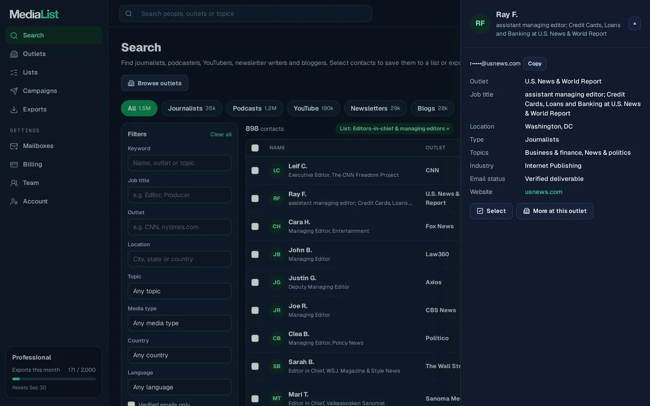
Task: Click Clear all filters
Action: click(x=221, y=134)
